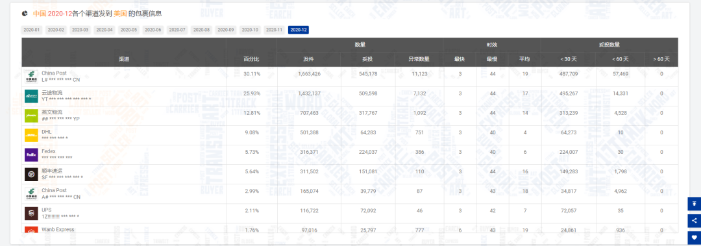Select the 2020-01 month tab
This screenshot has width=701, height=246.
(32, 30)
